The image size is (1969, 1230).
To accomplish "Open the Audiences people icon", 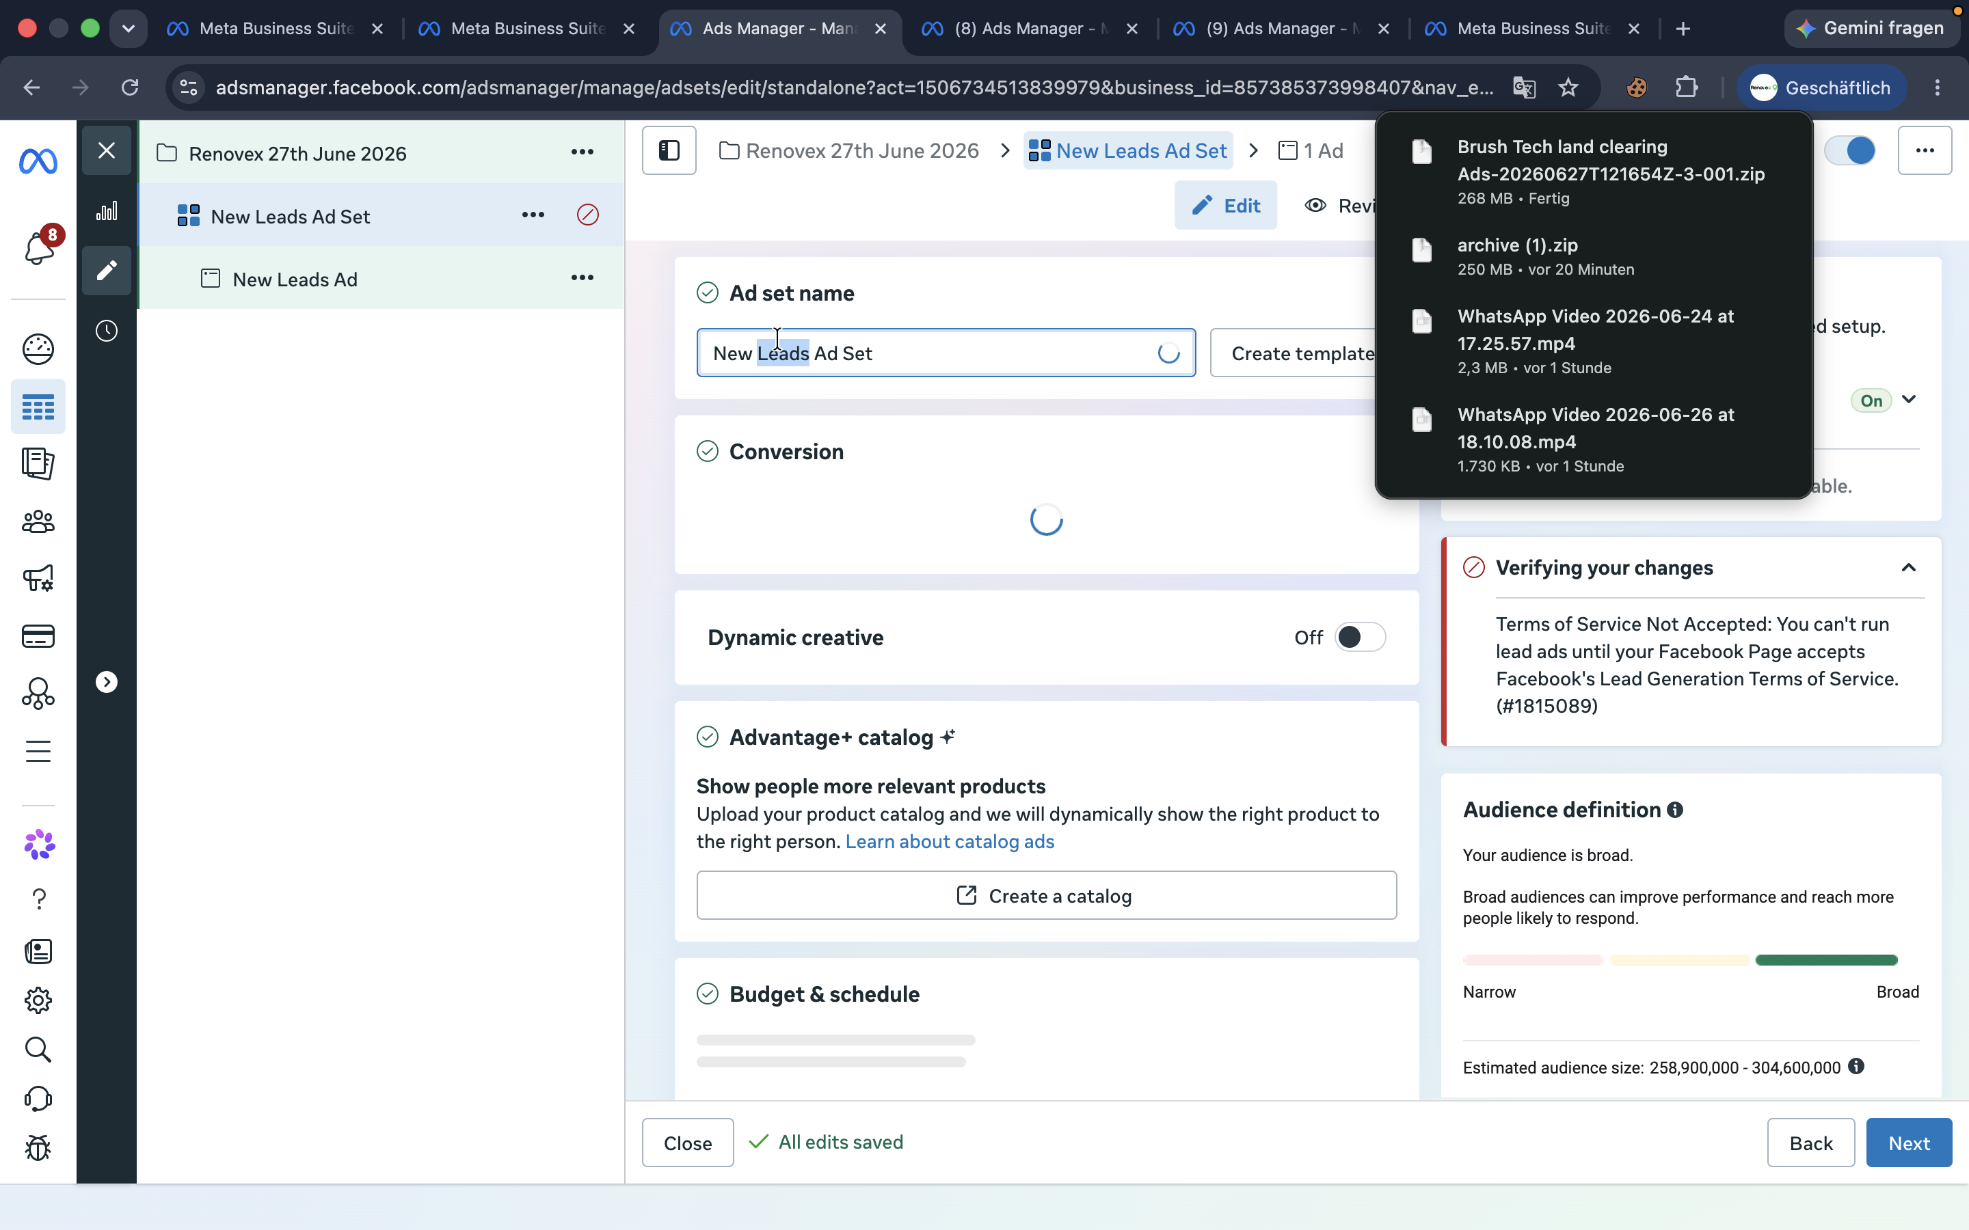I will pos(38,521).
